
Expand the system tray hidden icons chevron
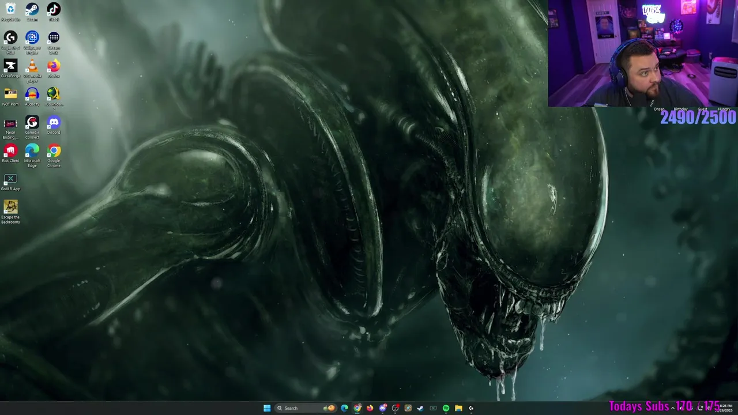pyautogui.click(x=672, y=408)
